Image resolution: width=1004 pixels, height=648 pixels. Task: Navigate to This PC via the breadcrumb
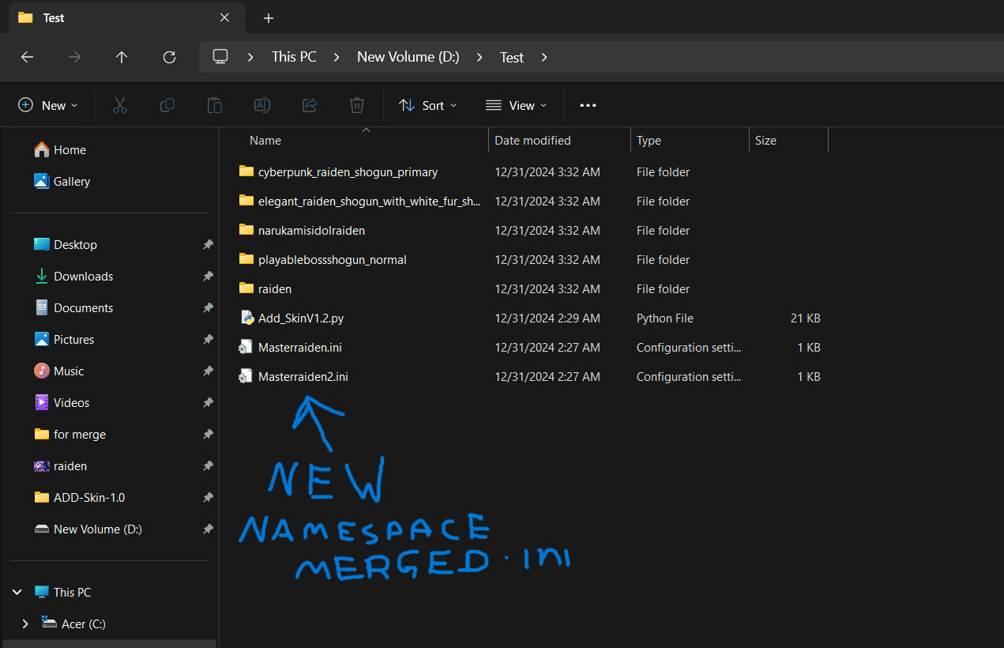293,56
